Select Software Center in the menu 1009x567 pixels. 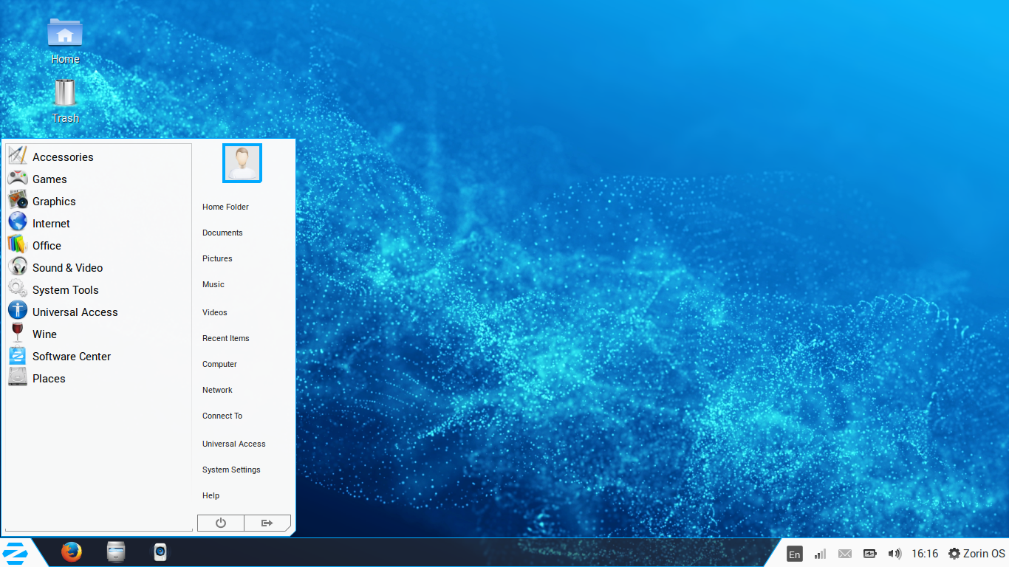pos(71,357)
